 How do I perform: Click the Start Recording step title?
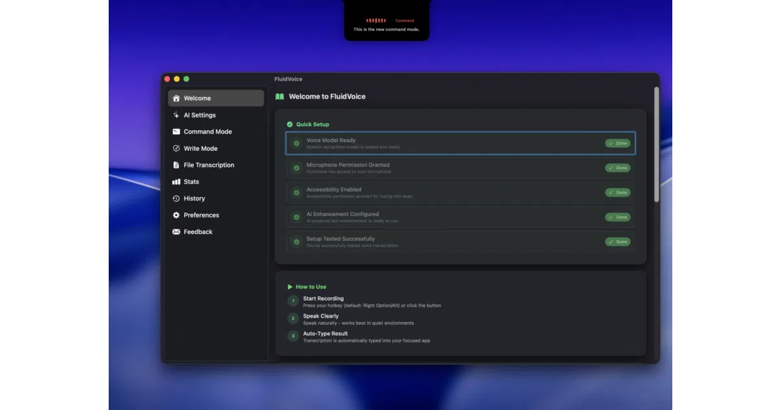pyautogui.click(x=323, y=299)
